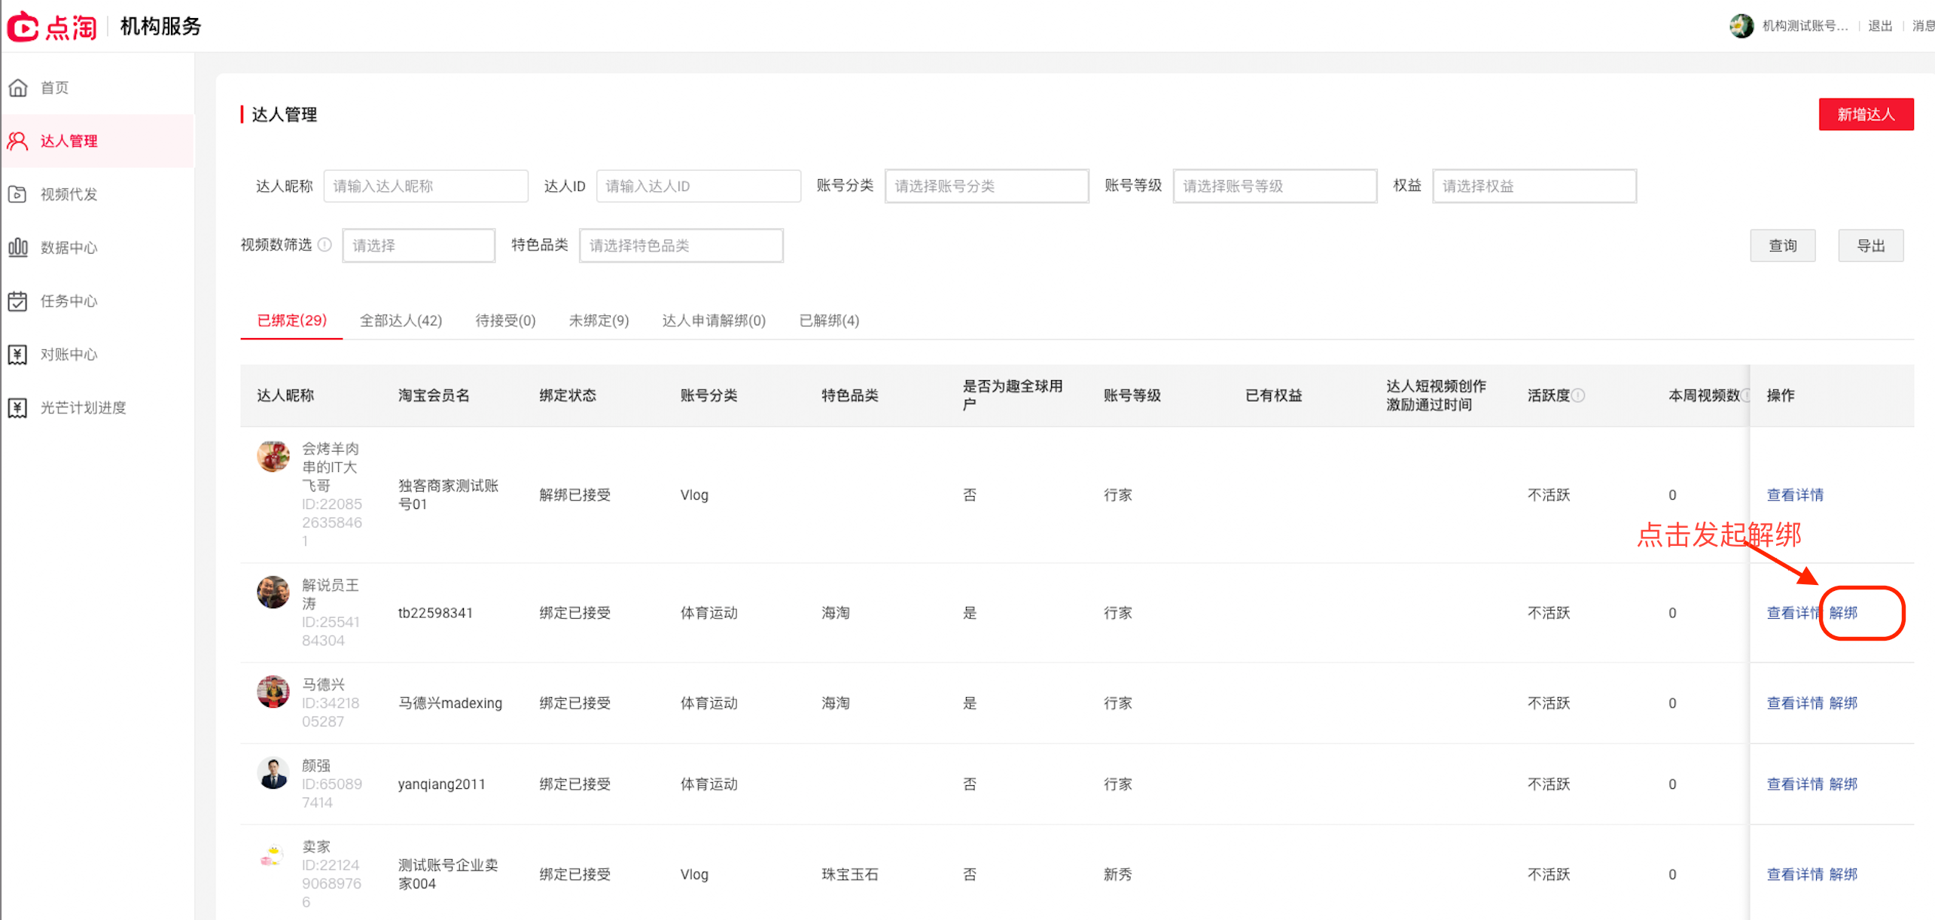Switch to 全部达人(42) tab
This screenshot has width=1935, height=920.
[x=401, y=321]
